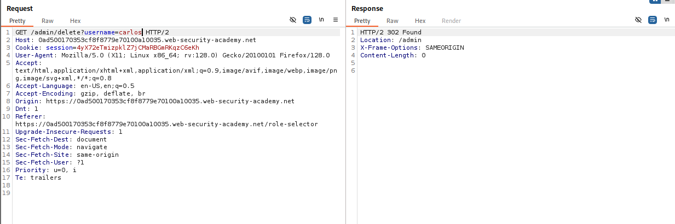
Task: Open the Request Pretty tab
Action: tap(17, 21)
